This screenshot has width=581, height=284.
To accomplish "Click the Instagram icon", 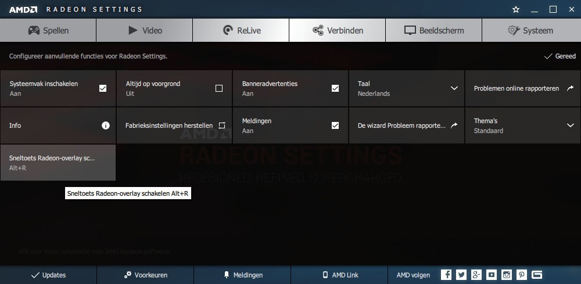I will click(x=507, y=275).
